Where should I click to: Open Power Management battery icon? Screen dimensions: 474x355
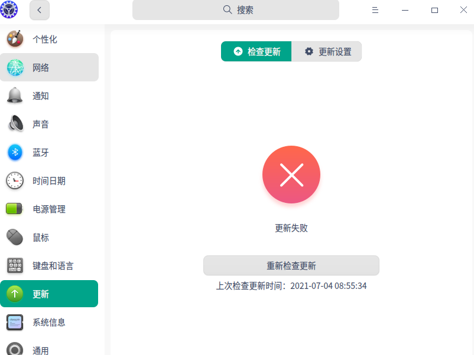(x=14, y=208)
